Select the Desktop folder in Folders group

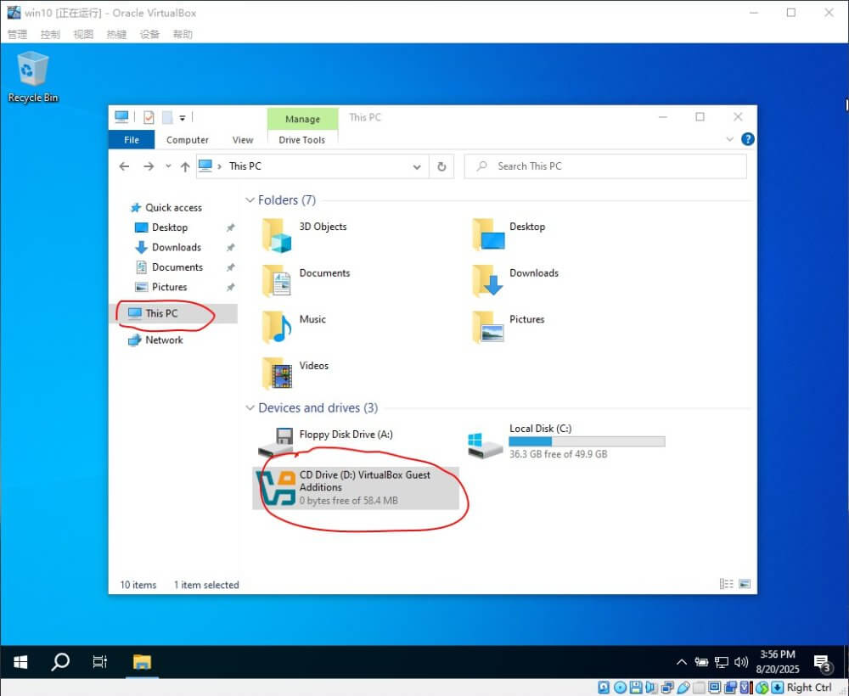coord(509,235)
